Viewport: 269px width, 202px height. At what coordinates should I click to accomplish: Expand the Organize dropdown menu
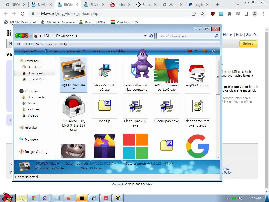(x=28, y=51)
